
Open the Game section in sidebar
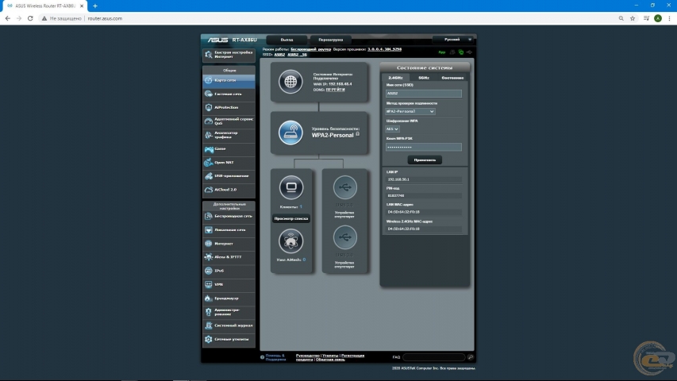click(229, 149)
